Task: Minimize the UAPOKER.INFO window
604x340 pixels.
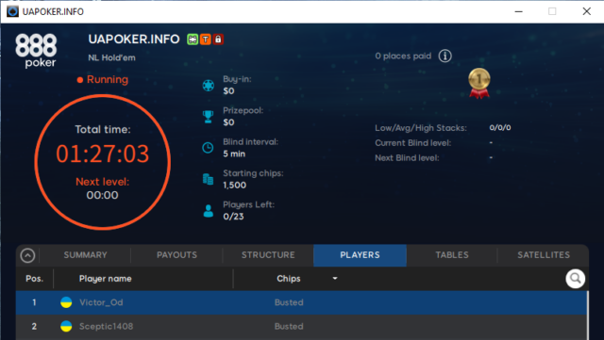Action: [519, 11]
